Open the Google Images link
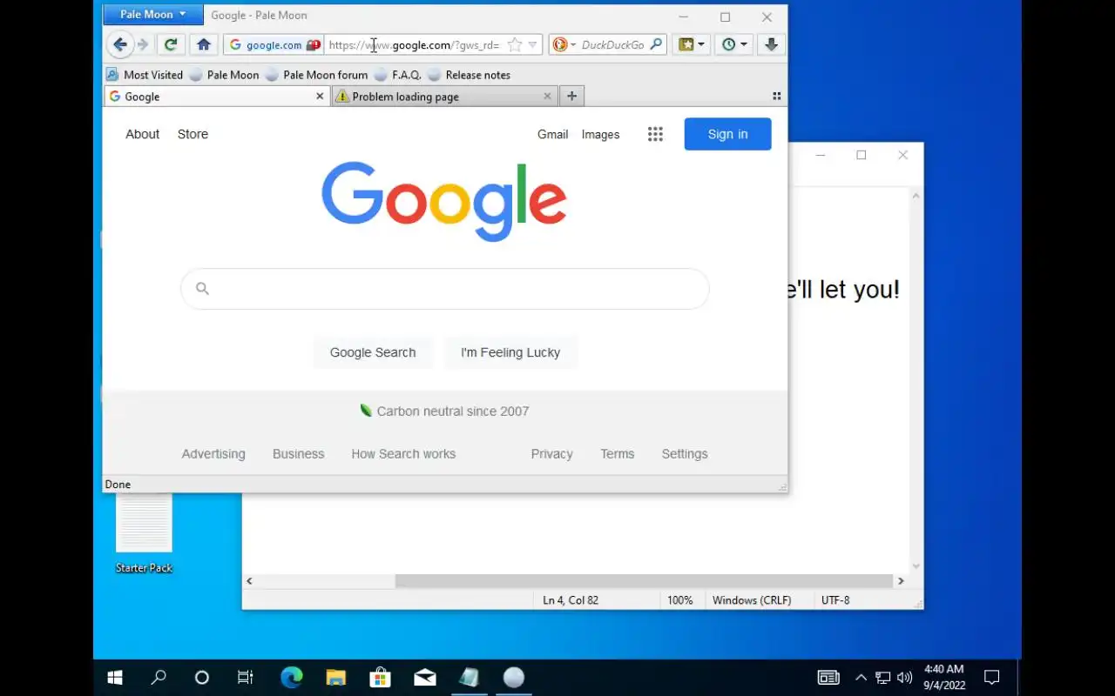The image size is (1115, 696). [x=601, y=134]
